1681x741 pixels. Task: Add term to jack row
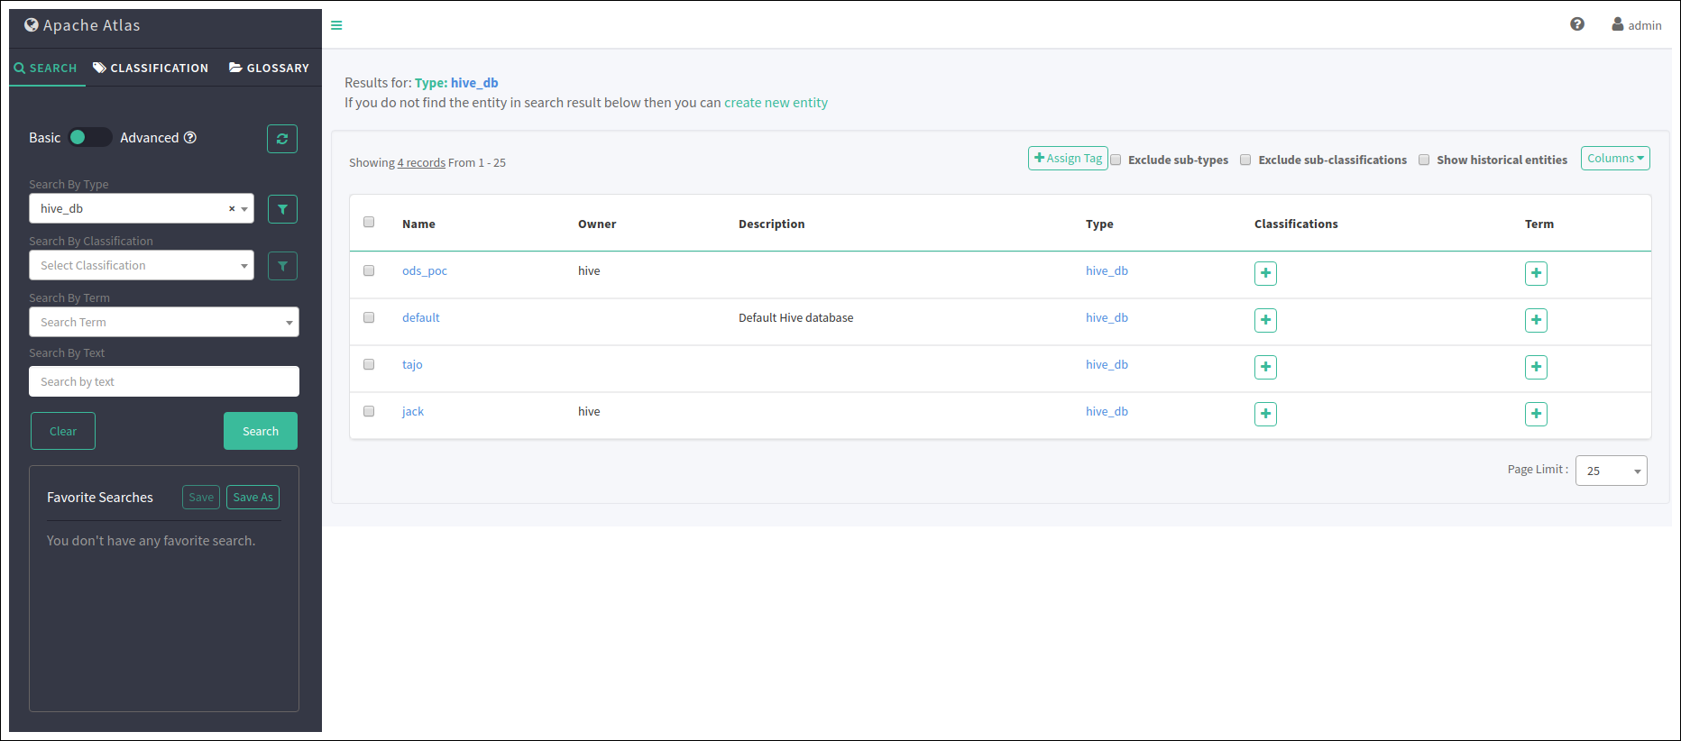point(1536,414)
